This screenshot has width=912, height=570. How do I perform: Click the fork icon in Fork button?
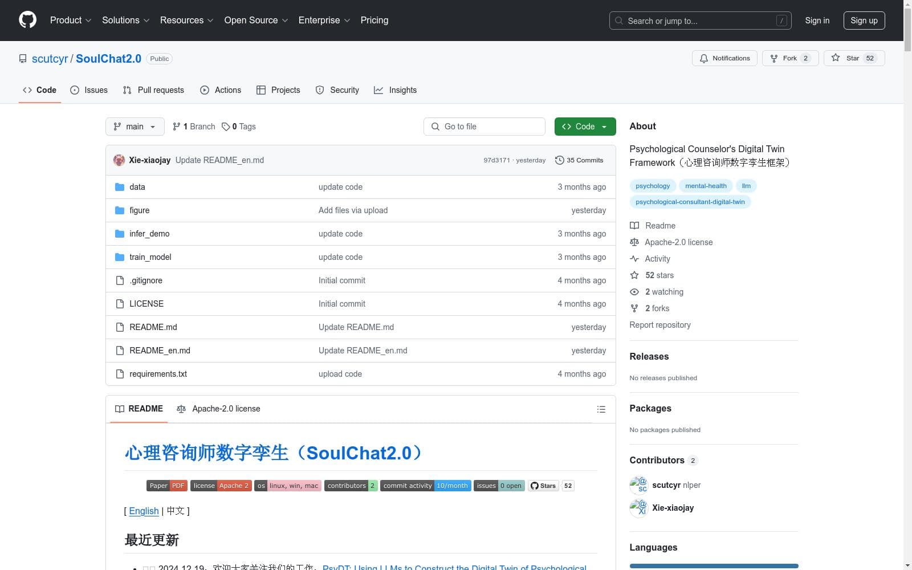773,58
